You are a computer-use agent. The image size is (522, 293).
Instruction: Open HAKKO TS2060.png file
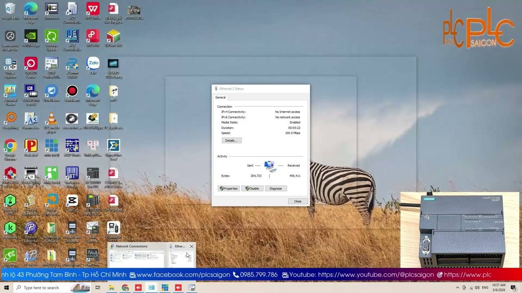[113, 68]
